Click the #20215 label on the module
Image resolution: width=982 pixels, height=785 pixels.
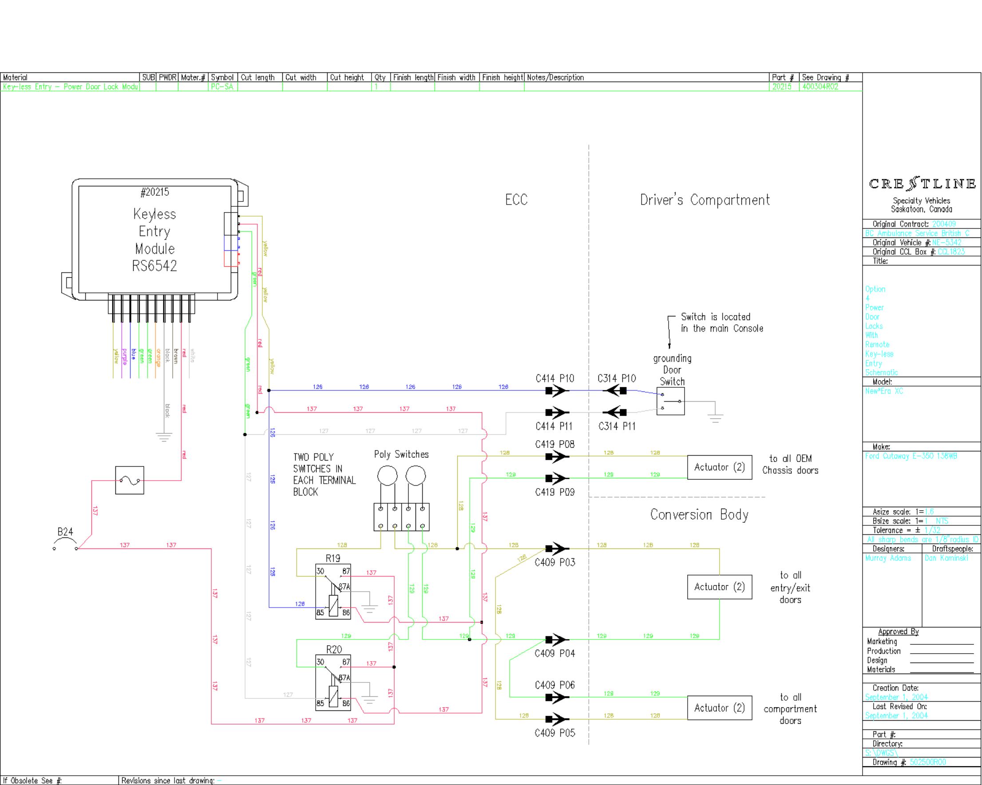click(154, 192)
